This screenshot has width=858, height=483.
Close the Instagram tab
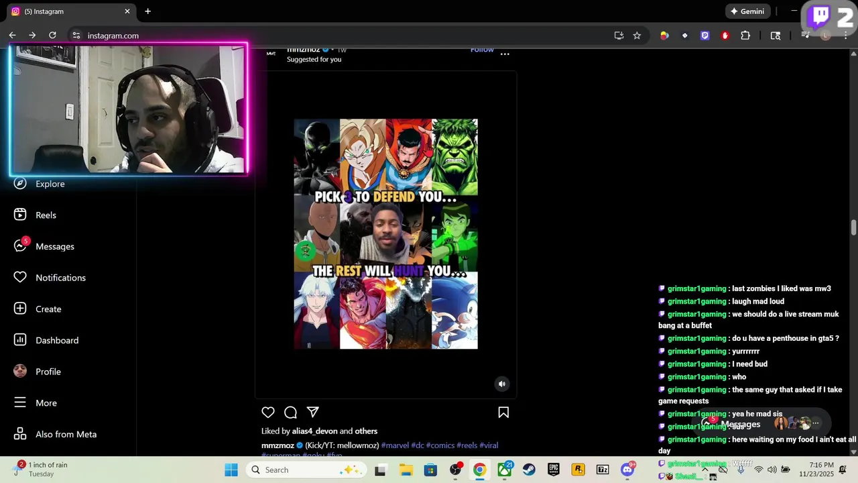click(127, 11)
